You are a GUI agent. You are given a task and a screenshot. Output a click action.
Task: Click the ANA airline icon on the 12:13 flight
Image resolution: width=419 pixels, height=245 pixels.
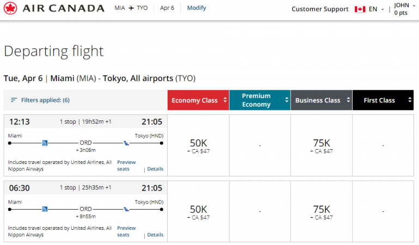(x=126, y=143)
